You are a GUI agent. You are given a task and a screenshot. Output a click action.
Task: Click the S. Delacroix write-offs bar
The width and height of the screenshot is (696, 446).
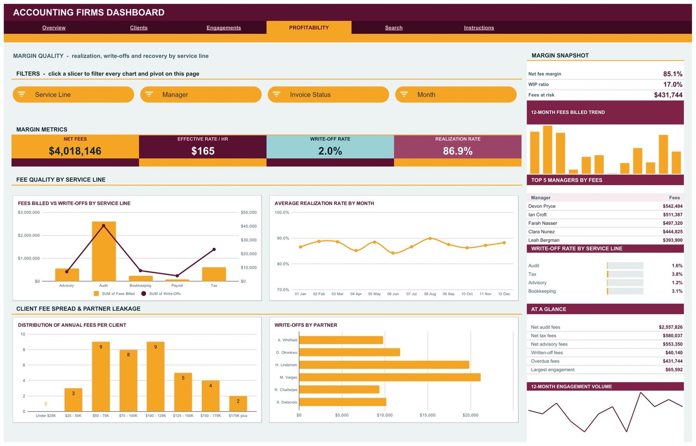[343, 402]
